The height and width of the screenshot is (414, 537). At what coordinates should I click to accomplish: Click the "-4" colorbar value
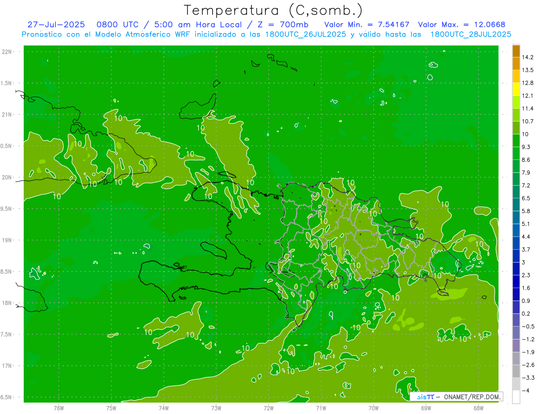pos(526,390)
